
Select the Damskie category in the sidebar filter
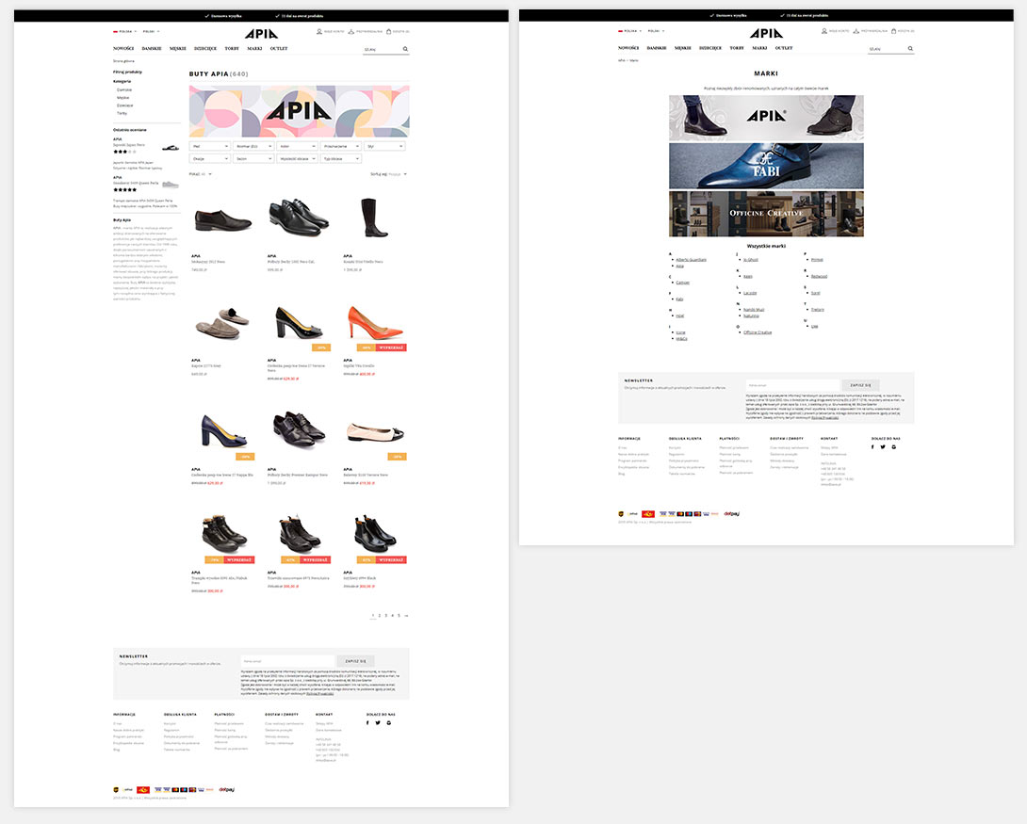point(124,89)
